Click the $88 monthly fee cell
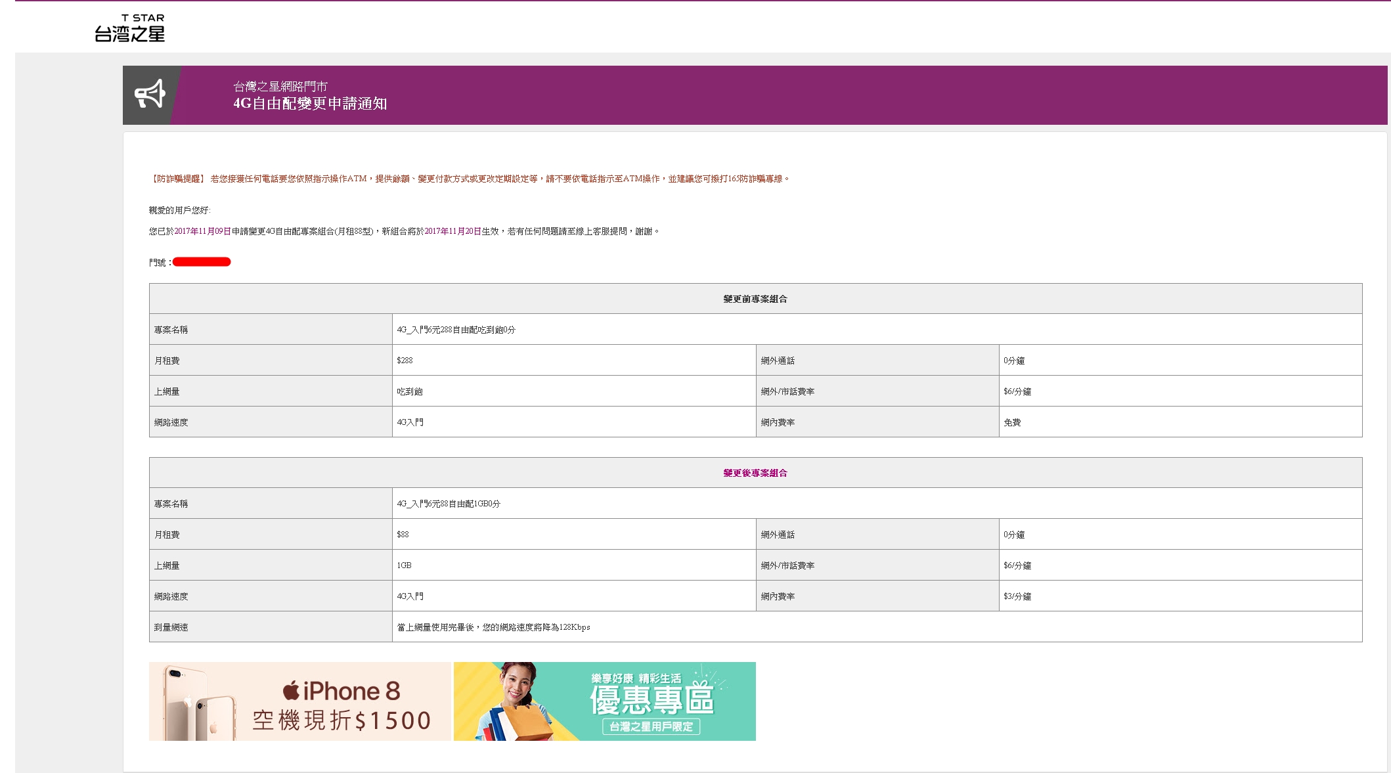1391x773 pixels. pos(574,534)
